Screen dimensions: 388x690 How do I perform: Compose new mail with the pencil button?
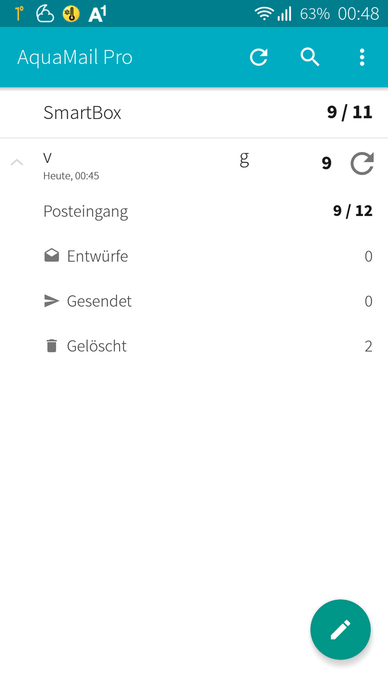(x=341, y=629)
